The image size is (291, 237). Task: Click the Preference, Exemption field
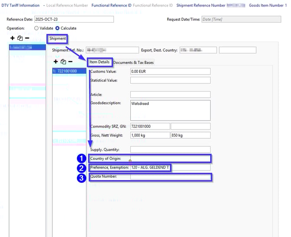pos(170,168)
